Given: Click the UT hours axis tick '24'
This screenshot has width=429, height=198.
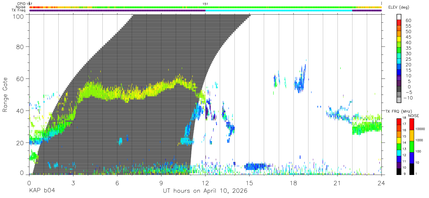Looking at the screenshot, I should tap(381, 183).
